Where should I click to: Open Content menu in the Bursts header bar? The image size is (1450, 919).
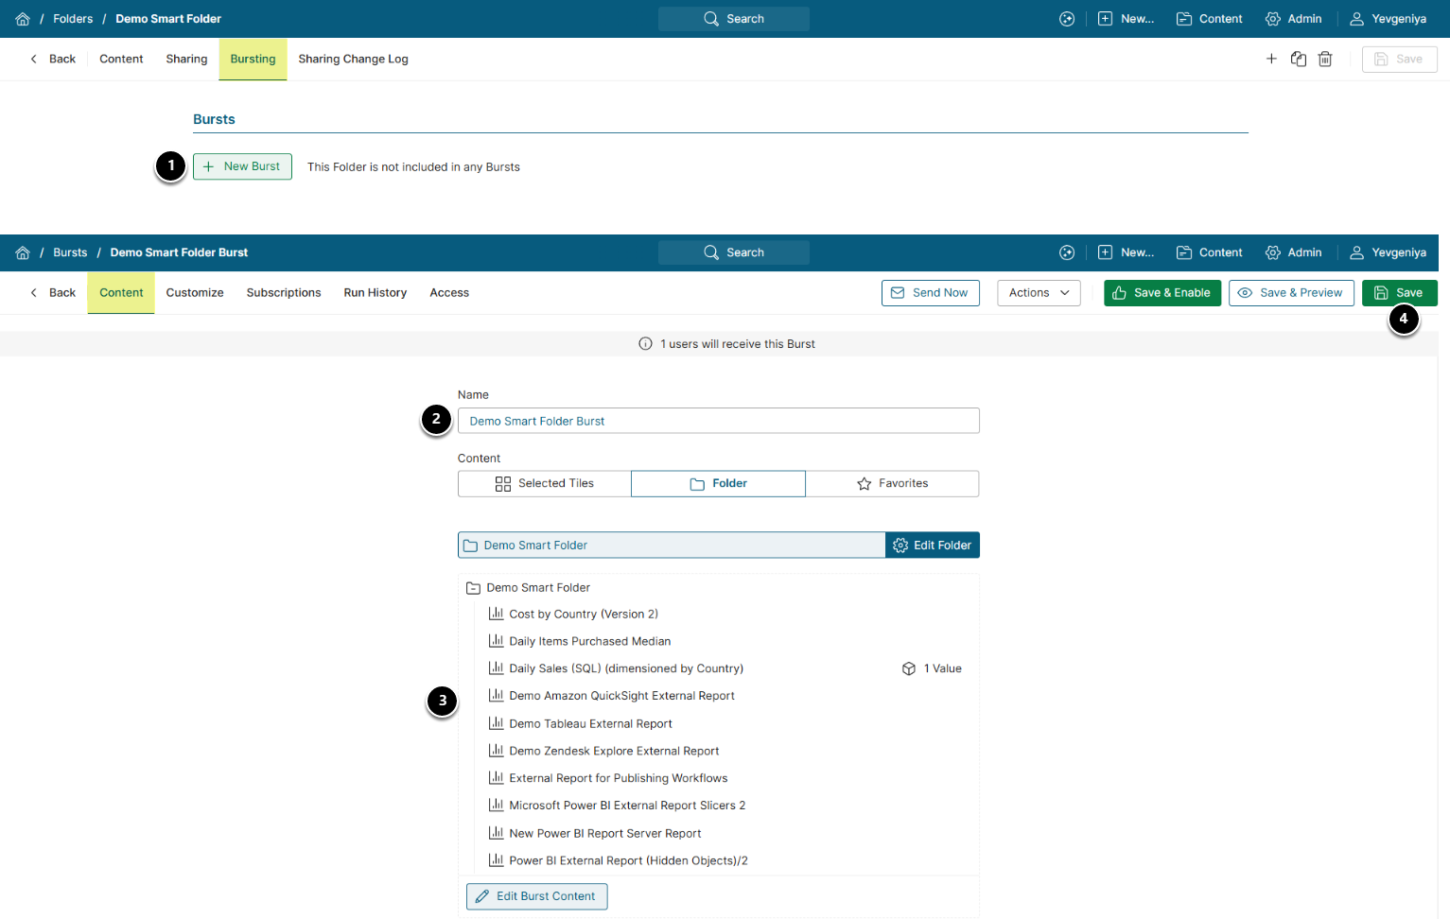(x=1209, y=252)
